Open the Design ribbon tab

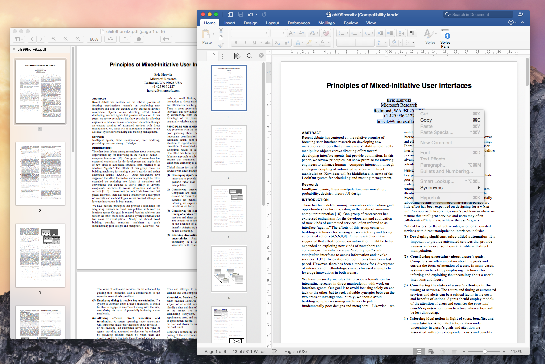click(250, 23)
